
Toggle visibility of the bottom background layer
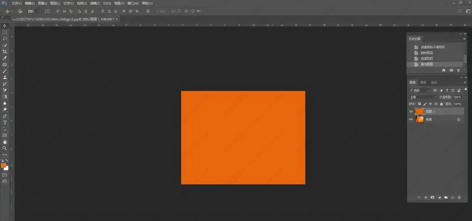pos(411,119)
